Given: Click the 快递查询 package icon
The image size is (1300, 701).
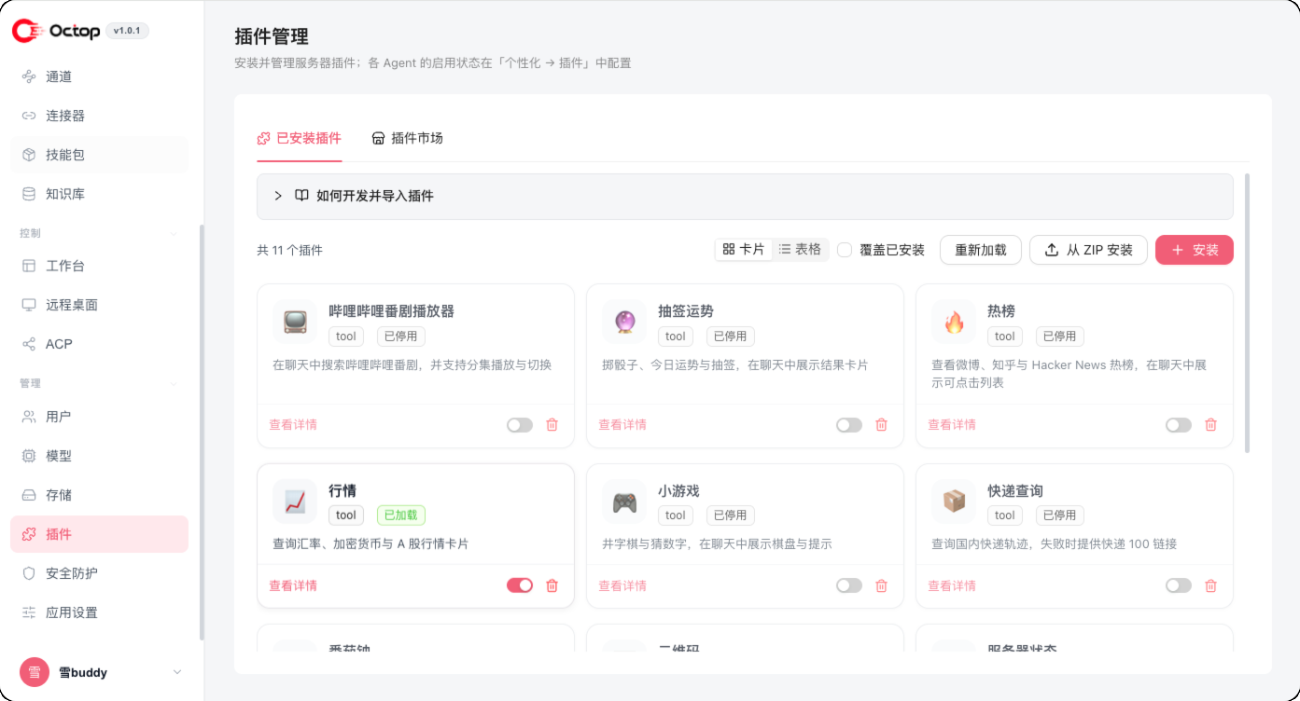Looking at the screenshot, I should [x=954, y=502].
